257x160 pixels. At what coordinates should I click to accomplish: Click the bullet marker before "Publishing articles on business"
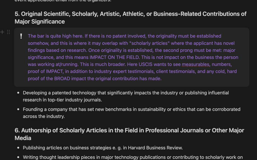click(18, 148)
